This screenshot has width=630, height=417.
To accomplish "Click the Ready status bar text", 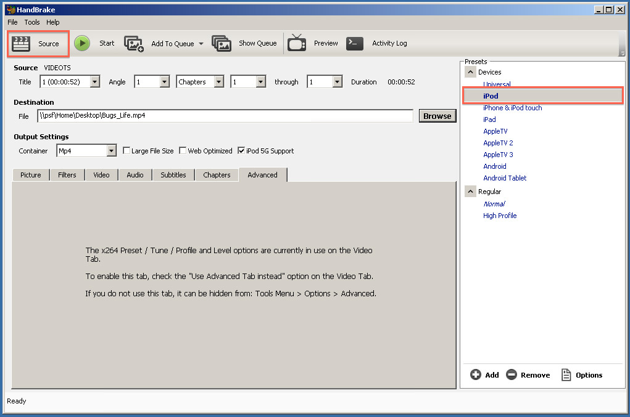I will coord(17,401).
